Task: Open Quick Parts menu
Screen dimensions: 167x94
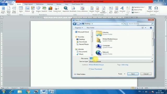Action: coord(116,10)
